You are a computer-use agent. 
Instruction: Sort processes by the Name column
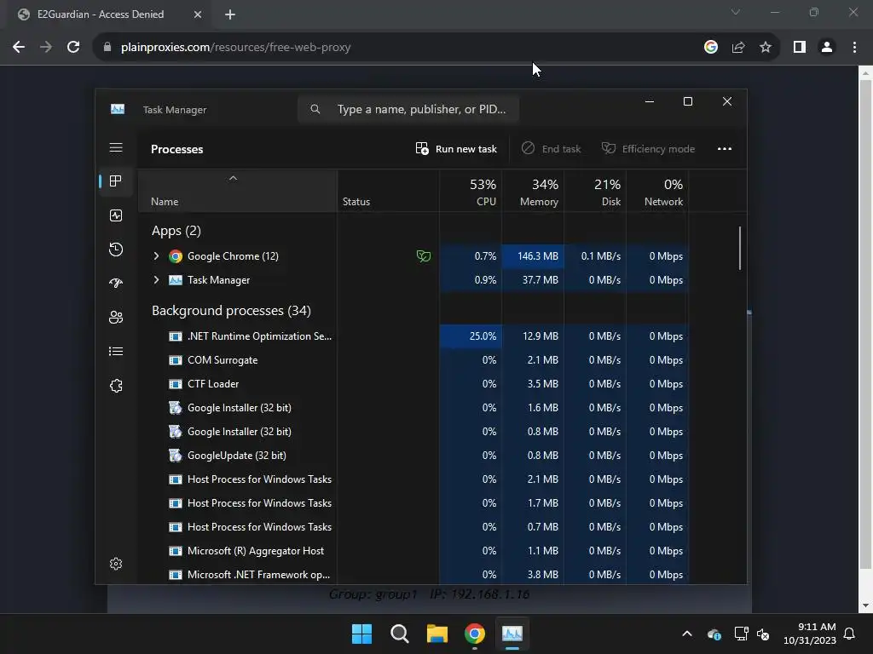[x=238, y=192]
